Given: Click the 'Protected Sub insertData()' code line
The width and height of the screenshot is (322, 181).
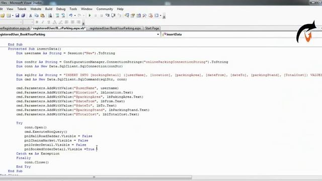Looking at the screenshot, I should point(35,49).
